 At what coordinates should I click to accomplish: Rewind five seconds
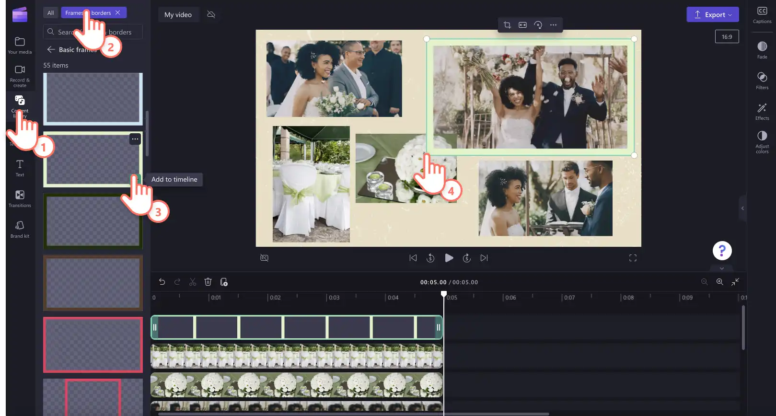click(430, 258)
